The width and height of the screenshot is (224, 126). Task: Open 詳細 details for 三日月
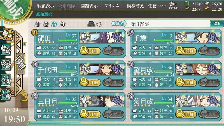(90, 114)
